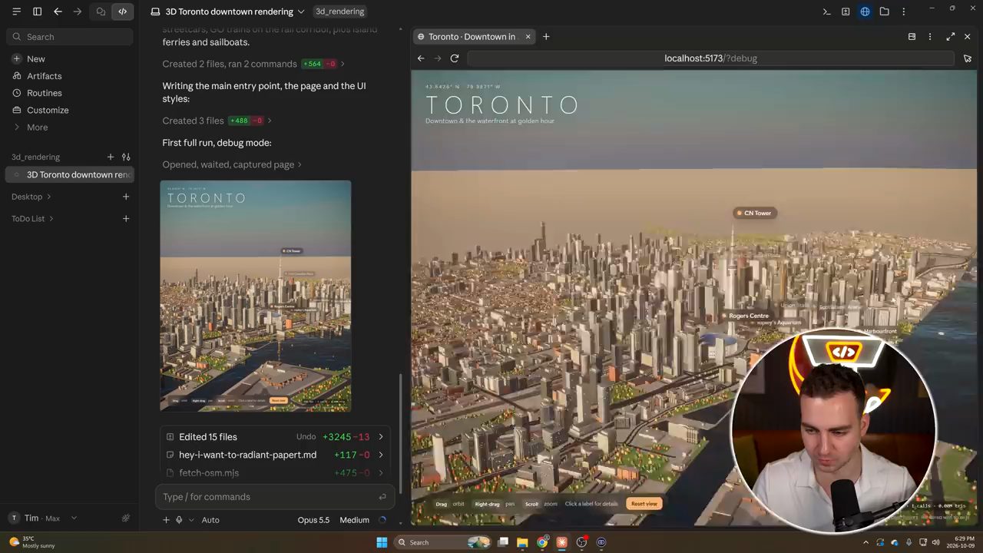Open the preview panel three-dot menu
This screenshot has height=553, width=983.
point(930,36)
